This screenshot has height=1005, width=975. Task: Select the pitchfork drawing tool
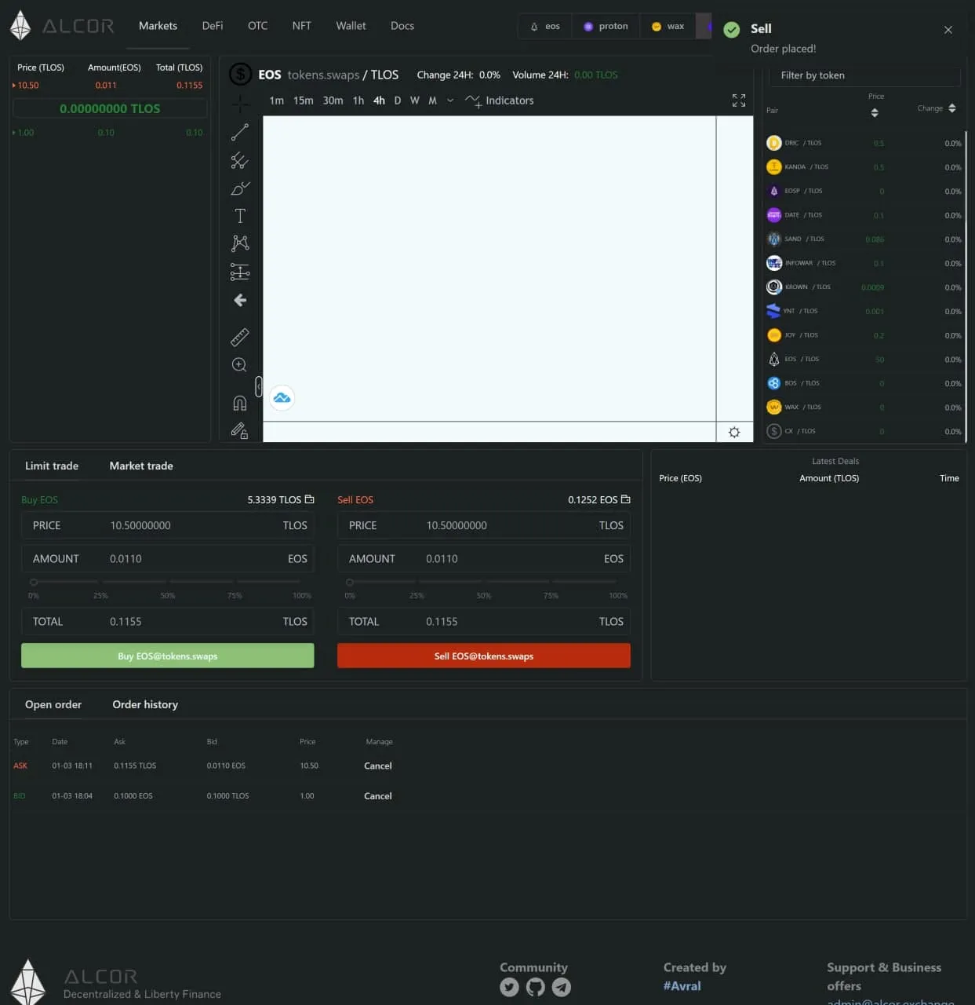pos(240,160)
